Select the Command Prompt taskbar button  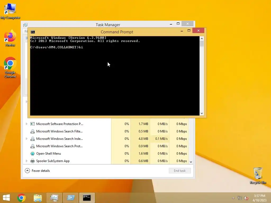pyautogui.click(x=87, y=198)
